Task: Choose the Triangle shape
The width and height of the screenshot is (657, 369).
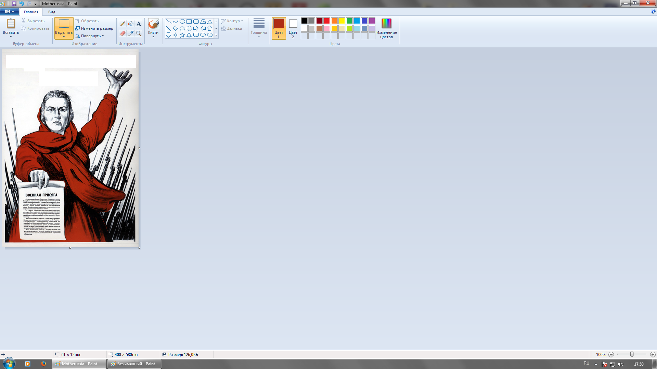Action: pyautogui.click(x=210, y=22)
